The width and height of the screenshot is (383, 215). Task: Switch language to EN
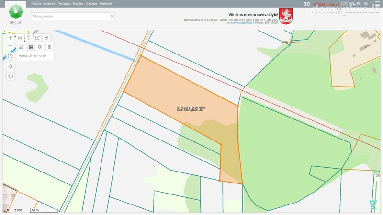point(352,4)
